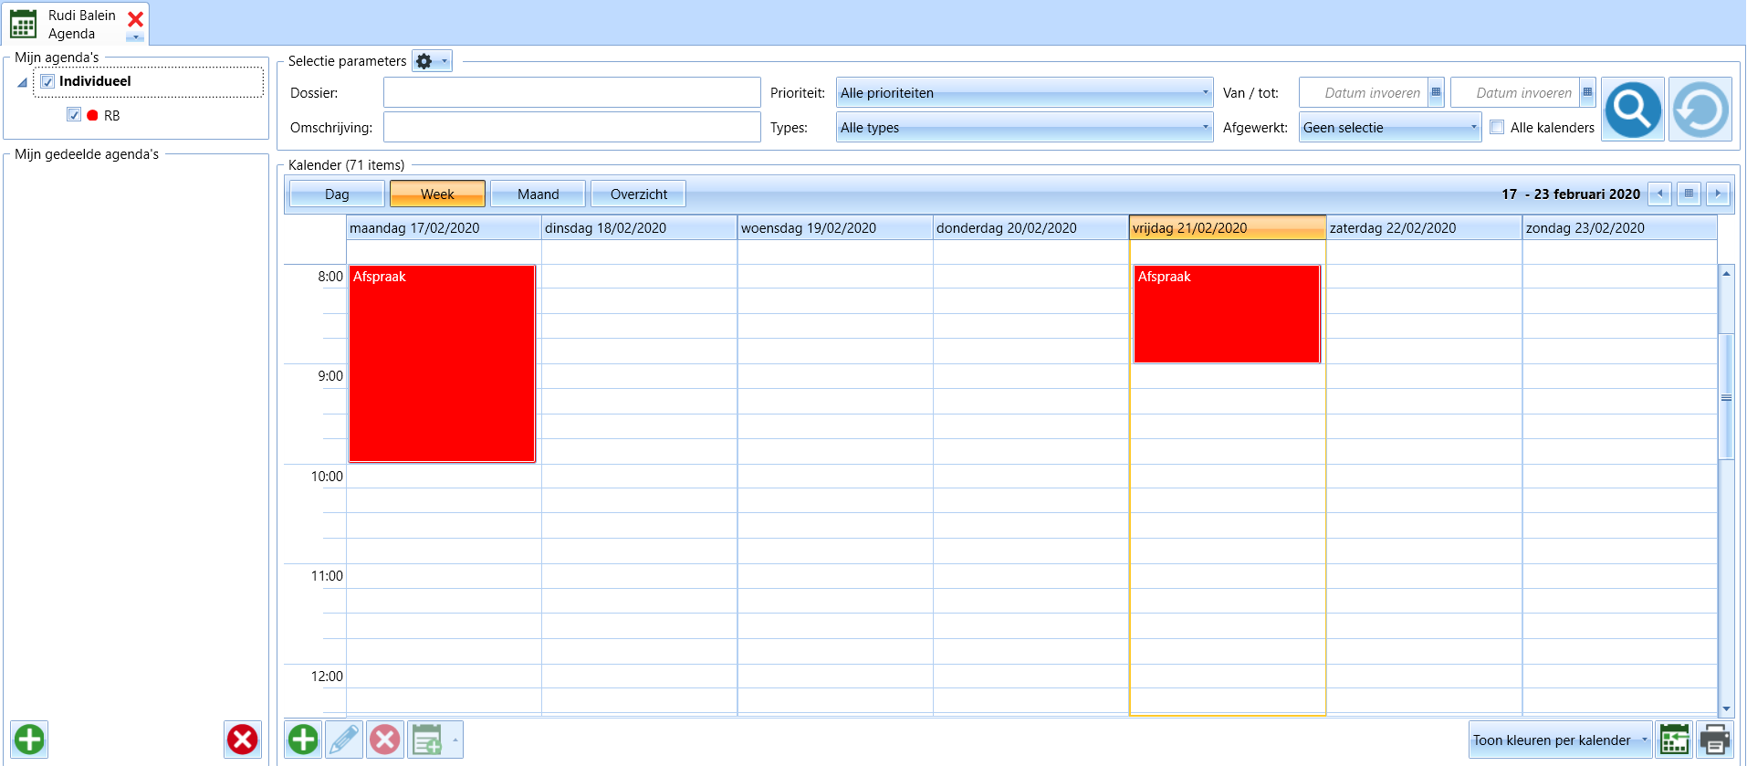
Task: Enable the Alle kalenders checkbox
Action: click(1497, 127)
